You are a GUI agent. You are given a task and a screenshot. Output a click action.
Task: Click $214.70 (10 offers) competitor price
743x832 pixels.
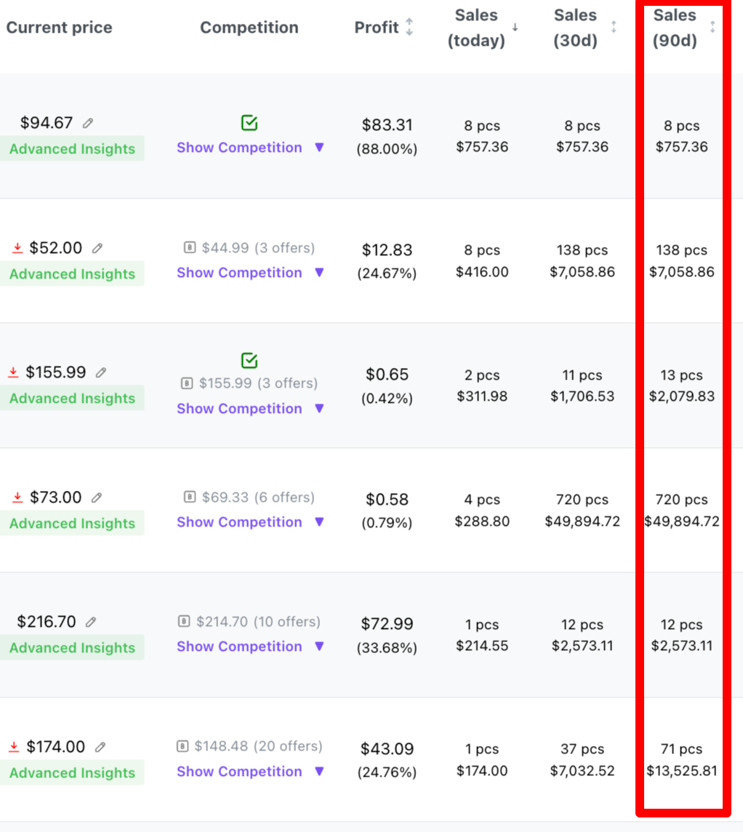click(x=258, y=621)
